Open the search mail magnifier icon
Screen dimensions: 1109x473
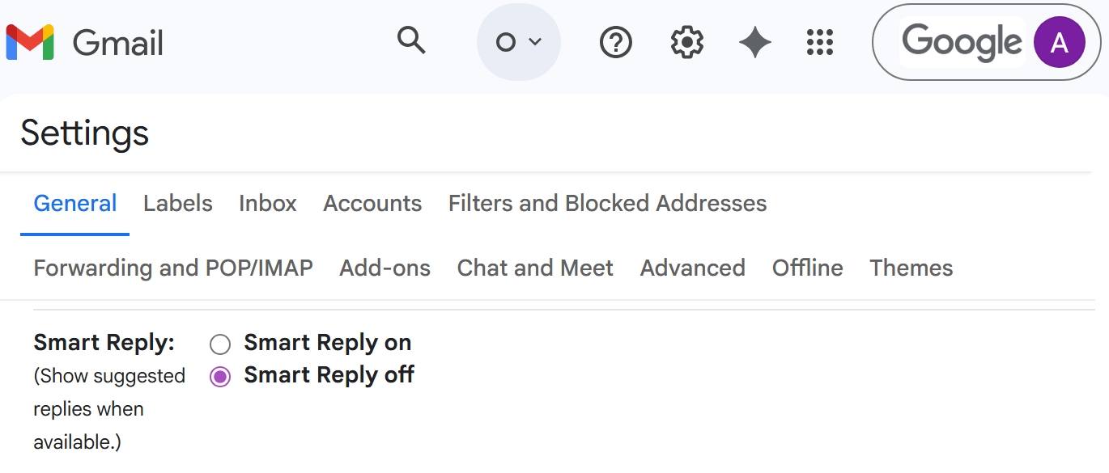click(411, 40)
